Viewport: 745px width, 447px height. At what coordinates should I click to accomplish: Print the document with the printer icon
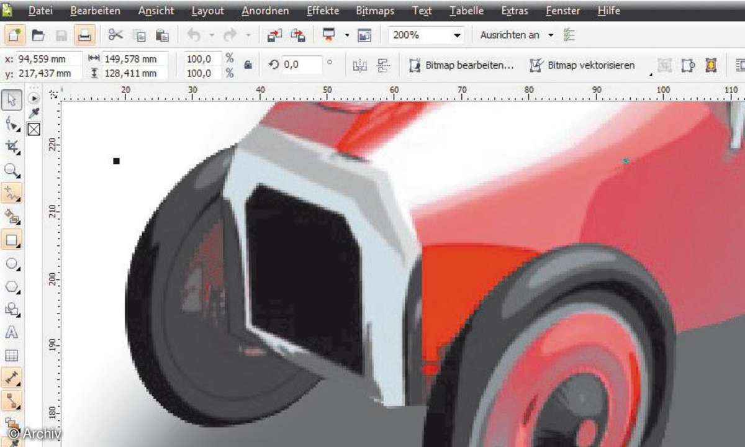pos(84,35)
